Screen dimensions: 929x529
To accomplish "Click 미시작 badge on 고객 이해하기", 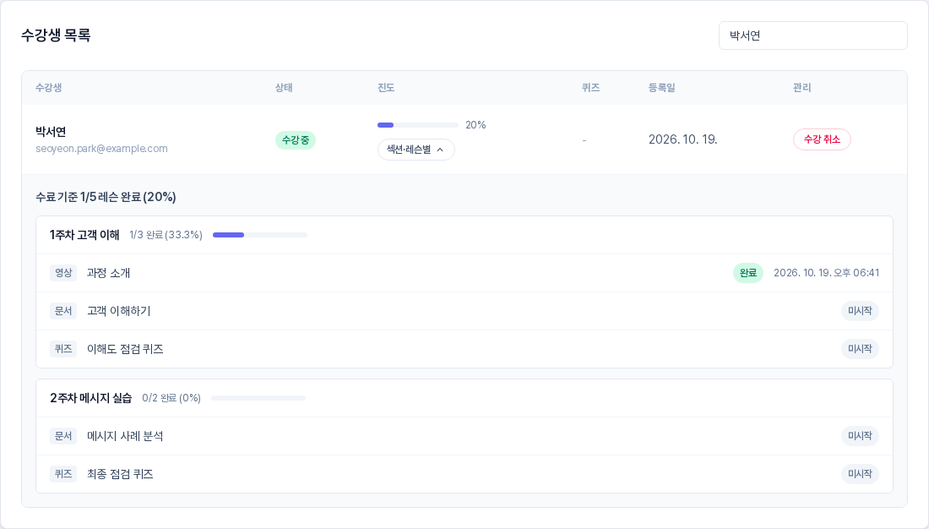I will pyautogui.click(x=860, y=311).
